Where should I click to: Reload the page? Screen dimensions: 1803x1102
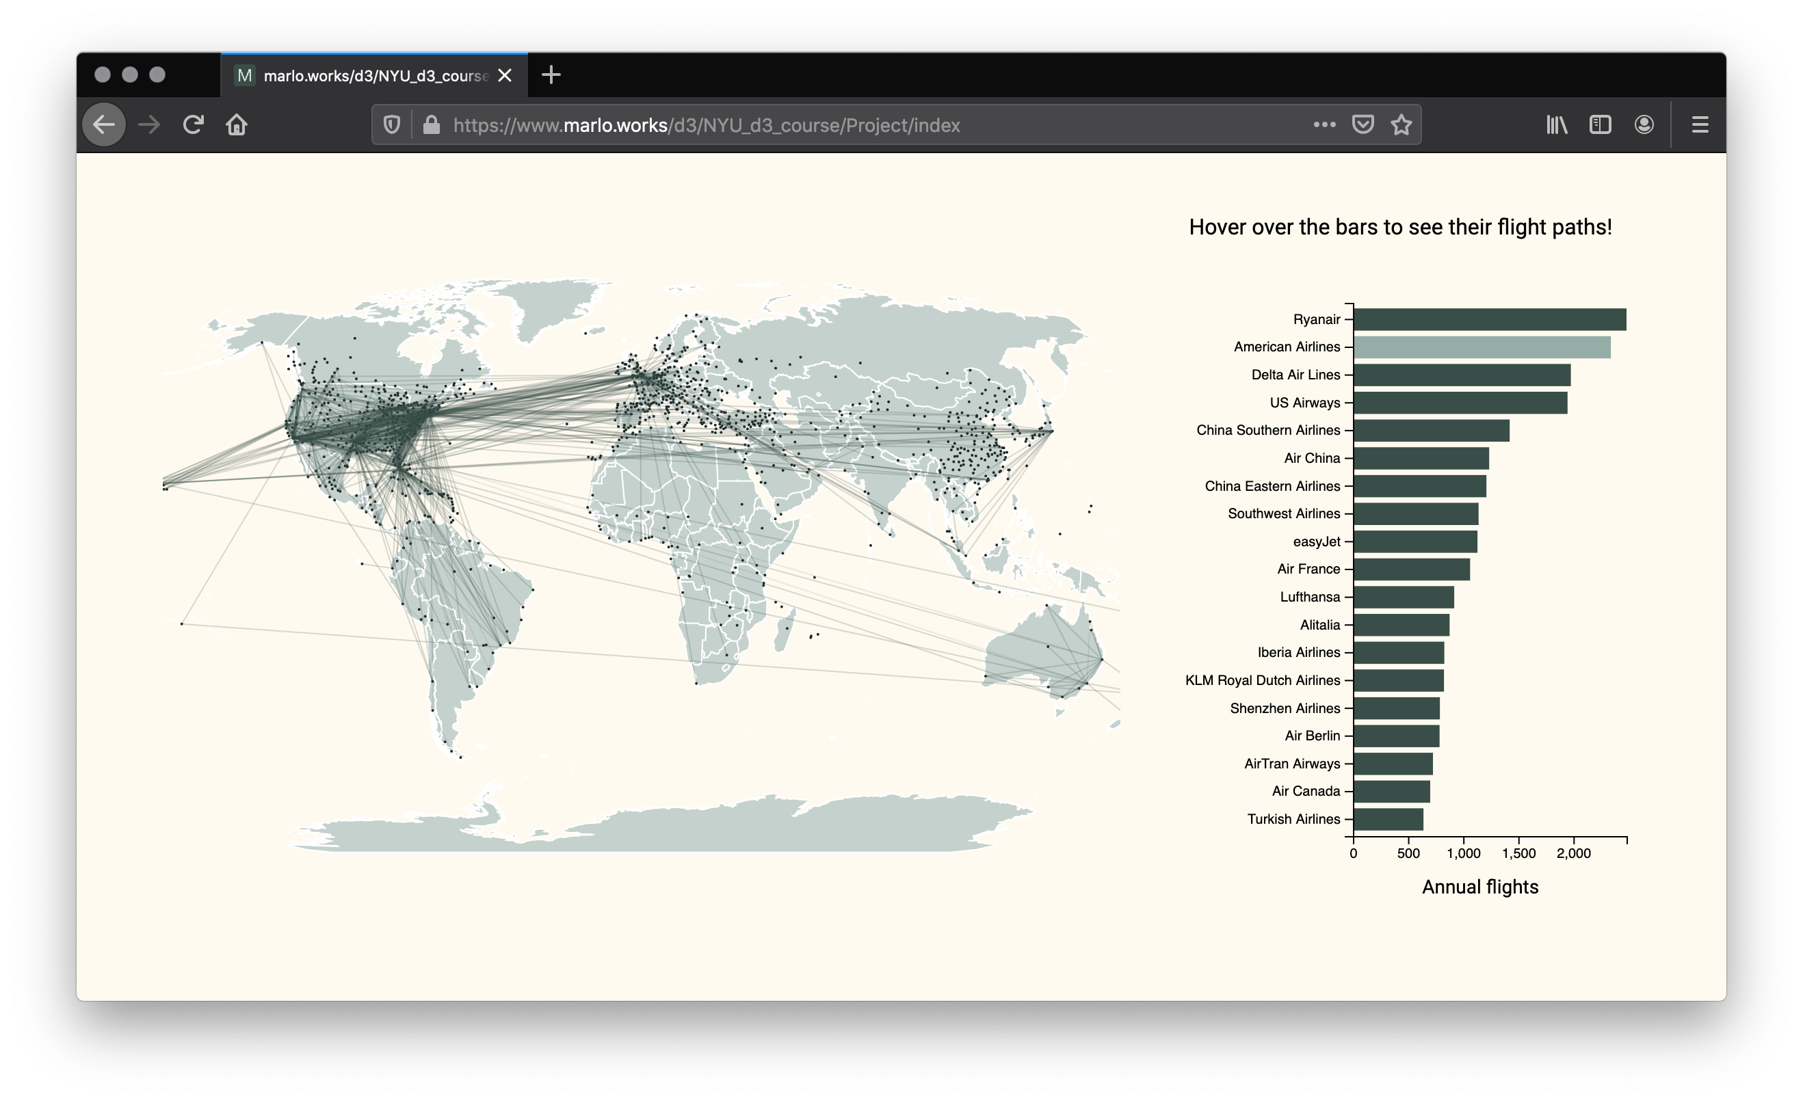point(193,125)
